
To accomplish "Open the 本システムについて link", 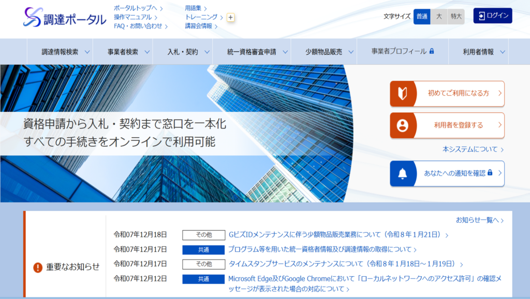I will click(x=471, y=149).
